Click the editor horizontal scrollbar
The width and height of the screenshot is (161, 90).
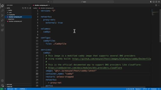click(93, 87)
